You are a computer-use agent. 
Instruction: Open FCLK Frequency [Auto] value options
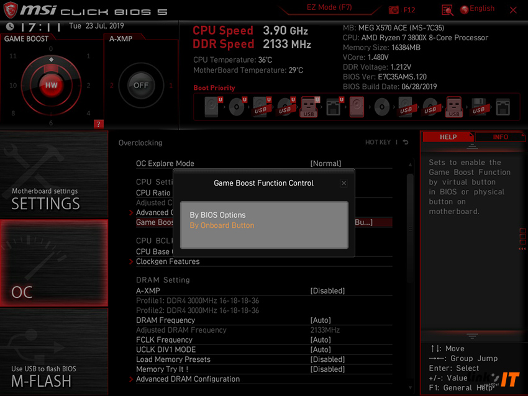[x=321, y=340]
